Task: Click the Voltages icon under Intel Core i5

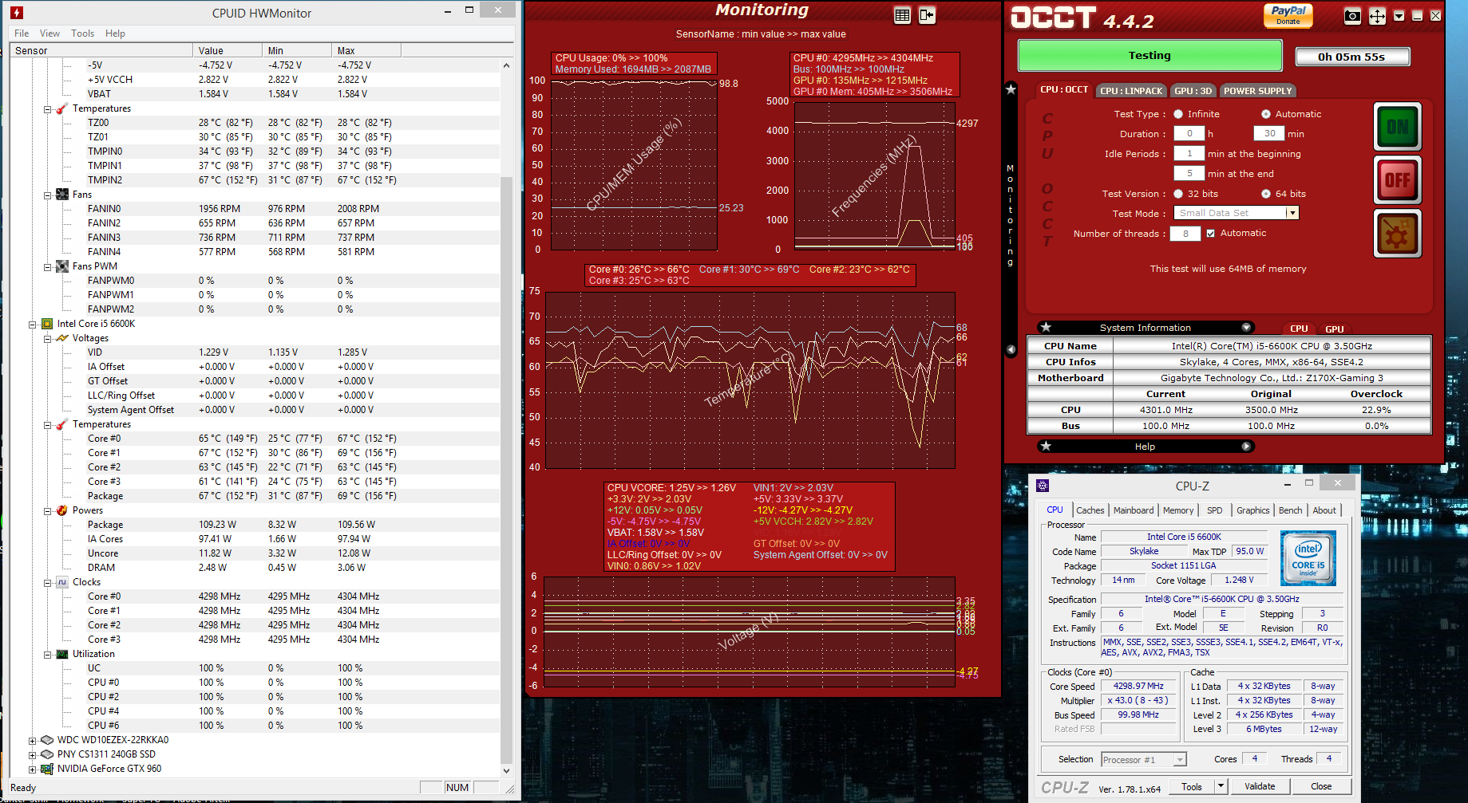Action: (x=62, y=338)
